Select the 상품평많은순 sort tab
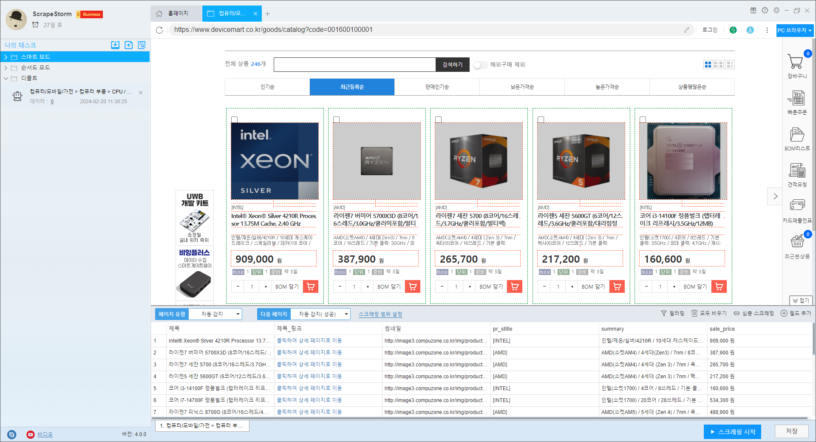The height and width of the screenshot is (442, 816). tap(692, 87)
